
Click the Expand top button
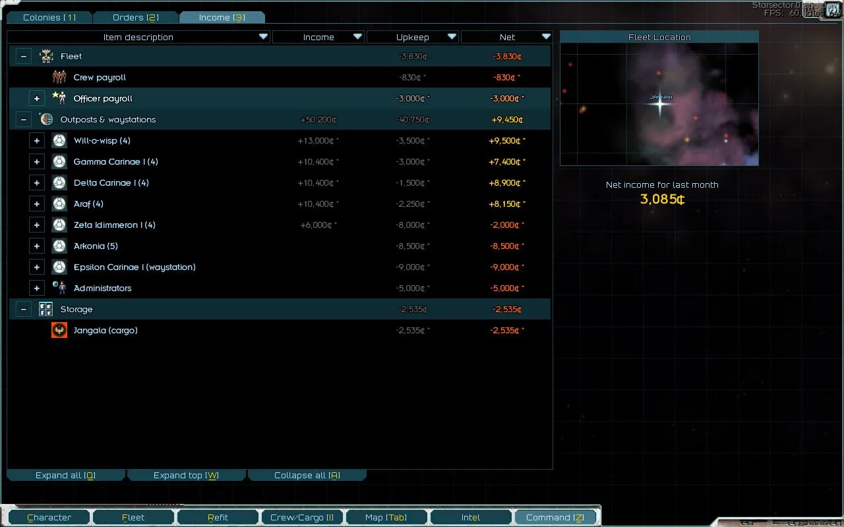tap(186, 475)
